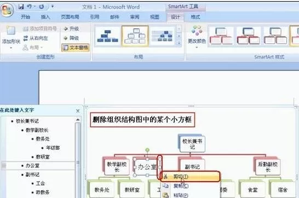Click the 删除组织结构图中的某个小方框 title text box

tap(142, 120)
